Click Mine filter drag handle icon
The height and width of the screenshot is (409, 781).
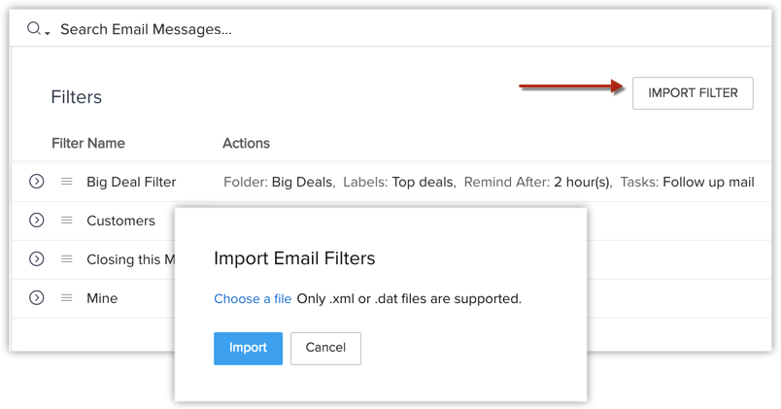point(67,298)
